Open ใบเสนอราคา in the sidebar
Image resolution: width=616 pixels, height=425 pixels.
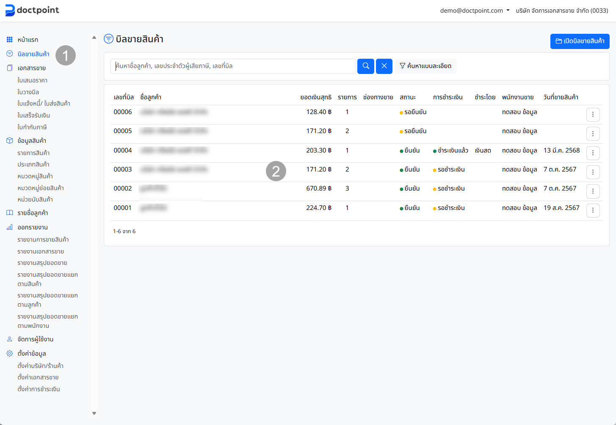32,80
